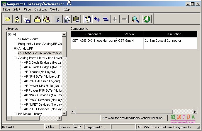Select AP 4 Diode Bridges library

pyautogui.click(x=43, y=67)
